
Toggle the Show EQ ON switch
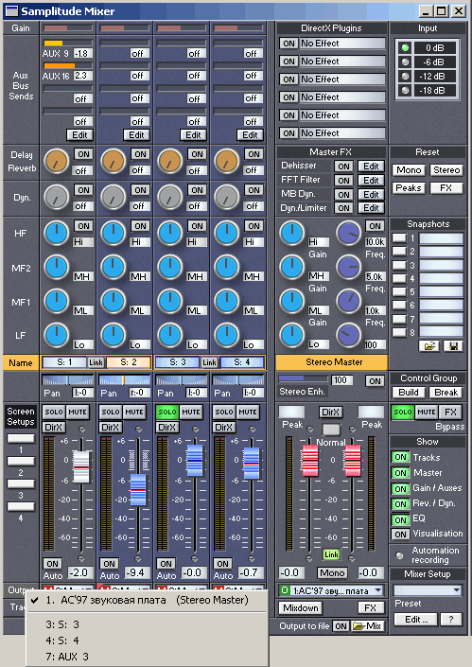coord(400,519)
